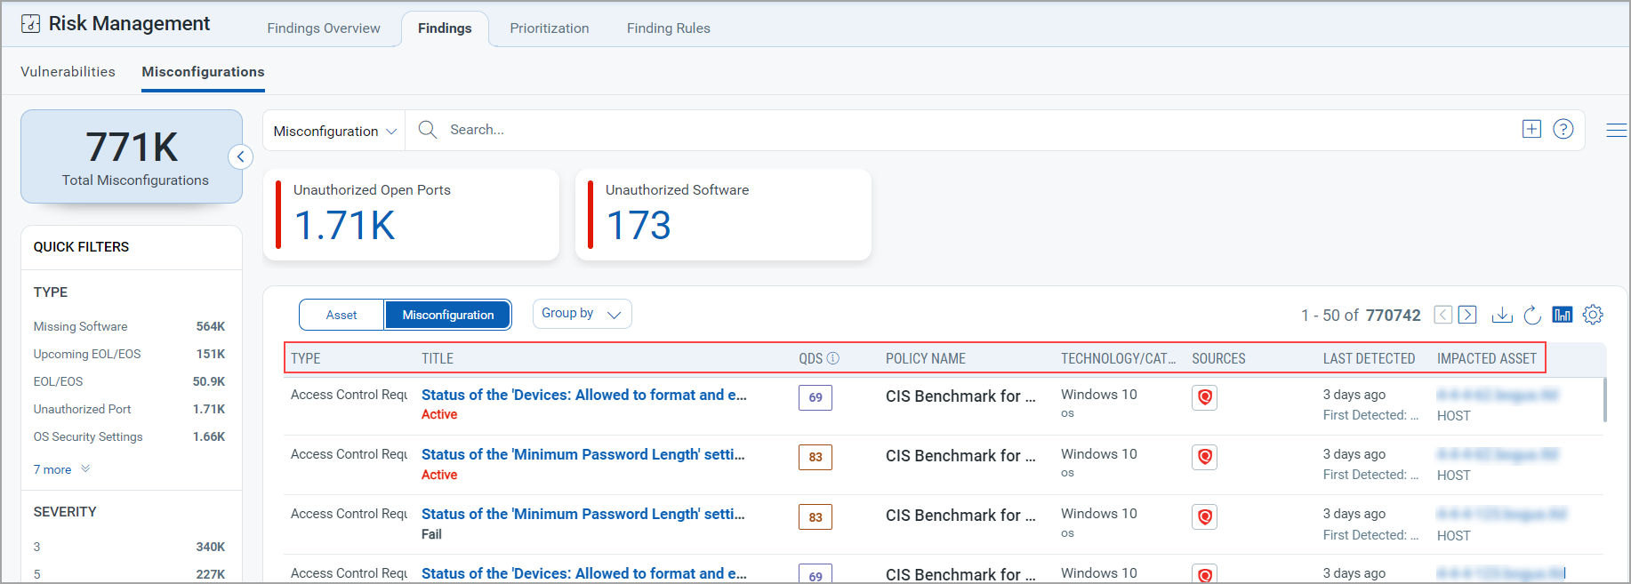
Task: Switch to Misconfiguration view toggle
Action: 448,315
